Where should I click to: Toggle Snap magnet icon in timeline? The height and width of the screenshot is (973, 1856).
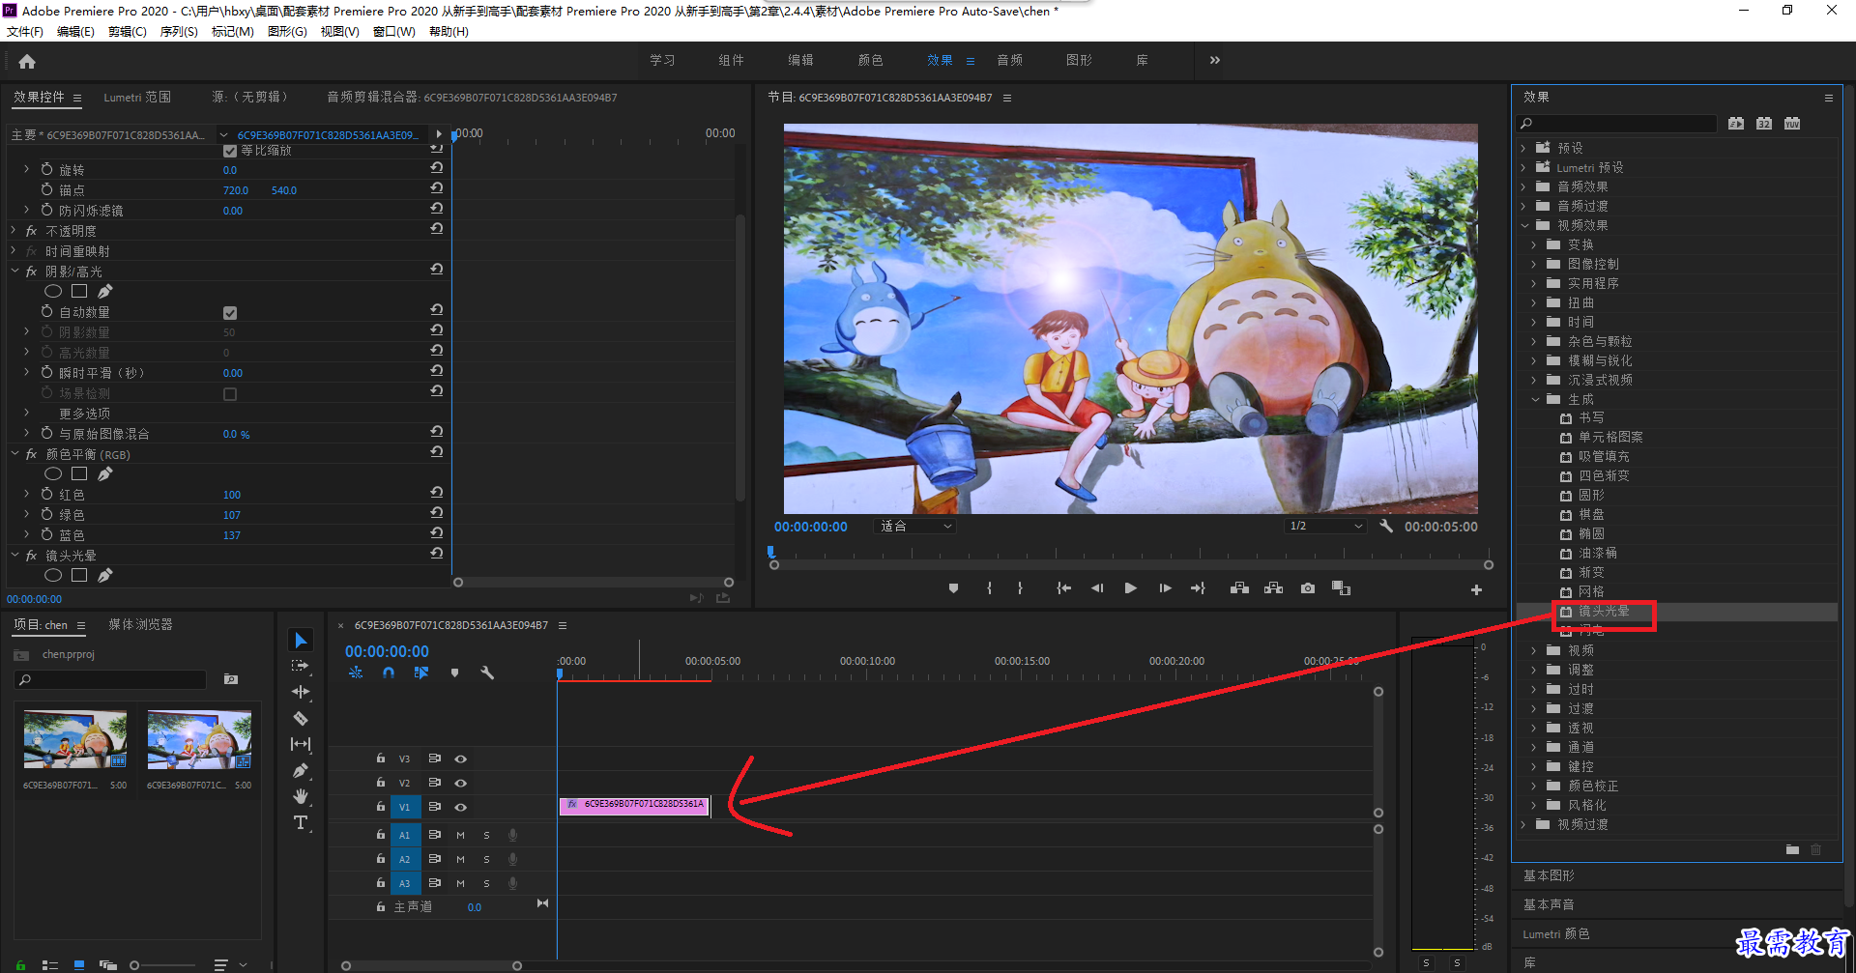coord(389,673)
